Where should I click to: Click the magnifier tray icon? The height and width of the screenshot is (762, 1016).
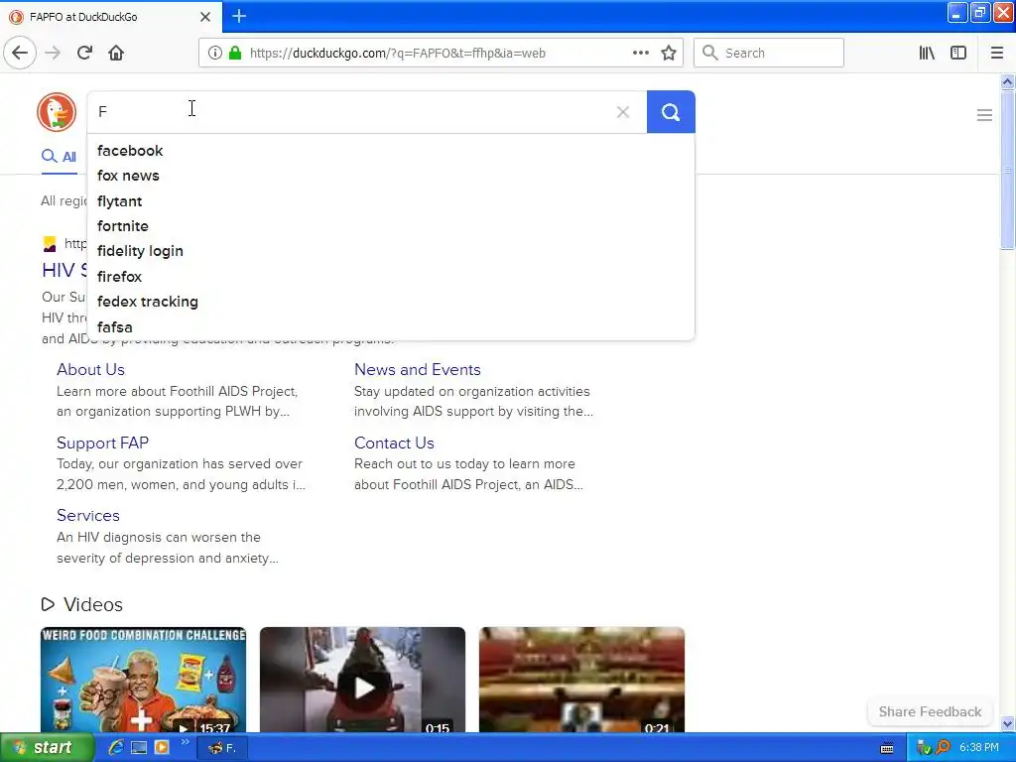pos(943,748)
